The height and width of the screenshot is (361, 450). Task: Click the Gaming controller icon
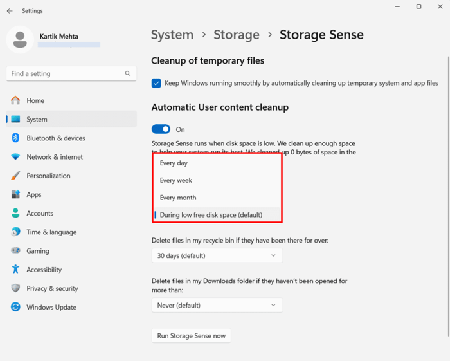pos(15,250)
